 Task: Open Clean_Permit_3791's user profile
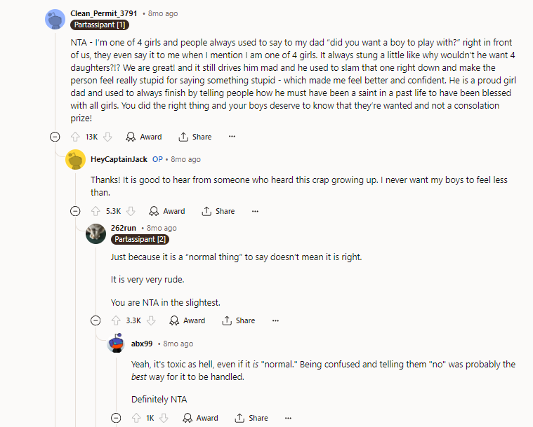tap(104, 13)
